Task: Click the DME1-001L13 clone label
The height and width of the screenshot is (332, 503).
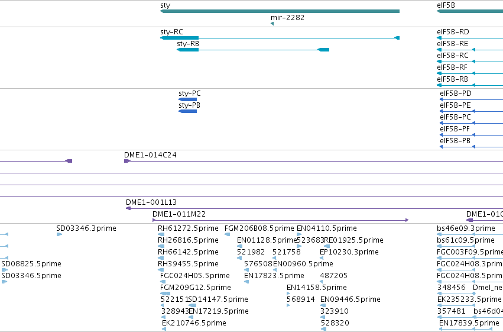Action: [x=151, y=202]
